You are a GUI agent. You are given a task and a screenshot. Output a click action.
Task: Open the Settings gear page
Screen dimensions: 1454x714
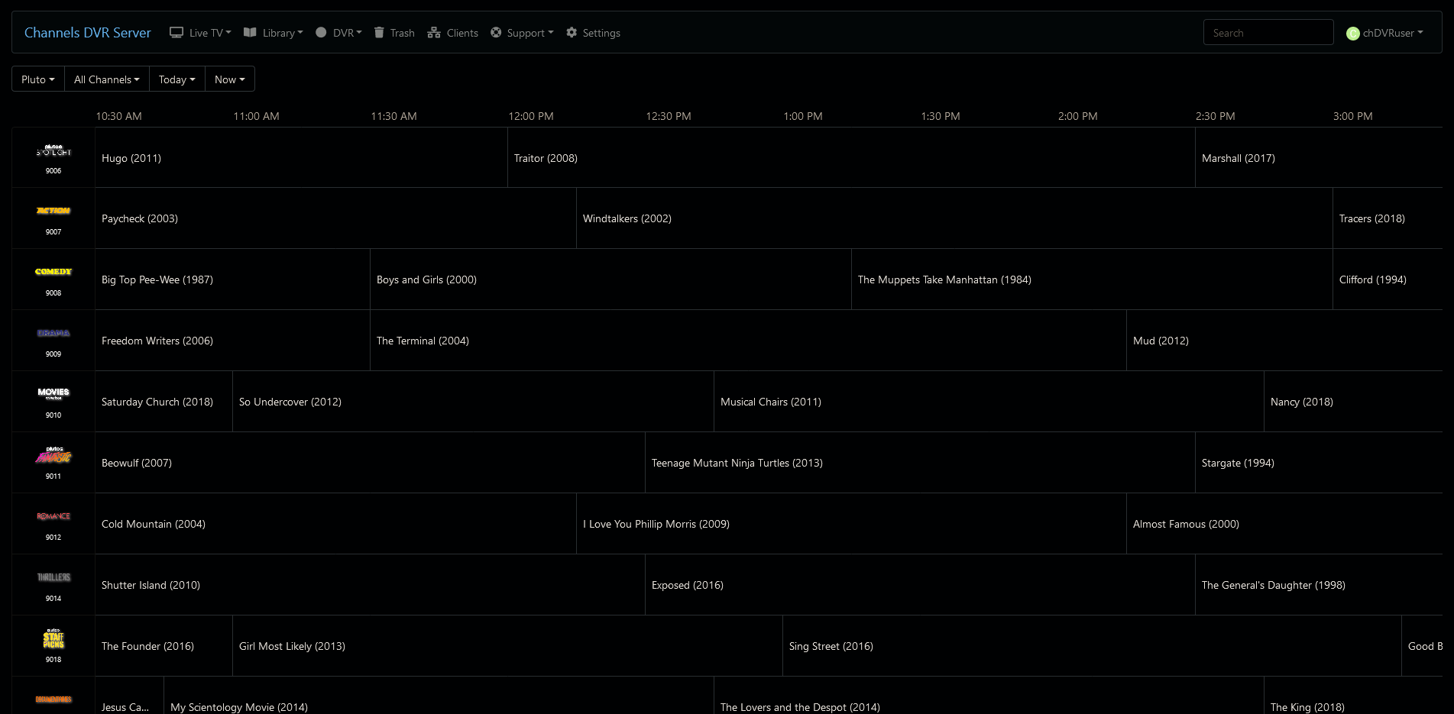click(593, 33)
